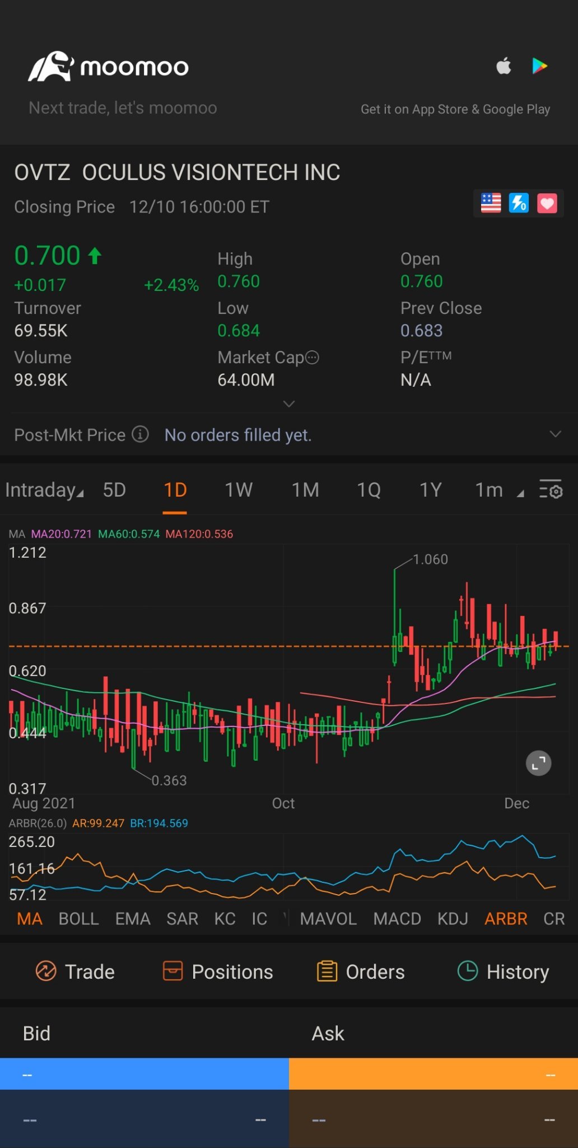Open the Apple App Store icon
The image size is (578, 1148).
point(504,66)
